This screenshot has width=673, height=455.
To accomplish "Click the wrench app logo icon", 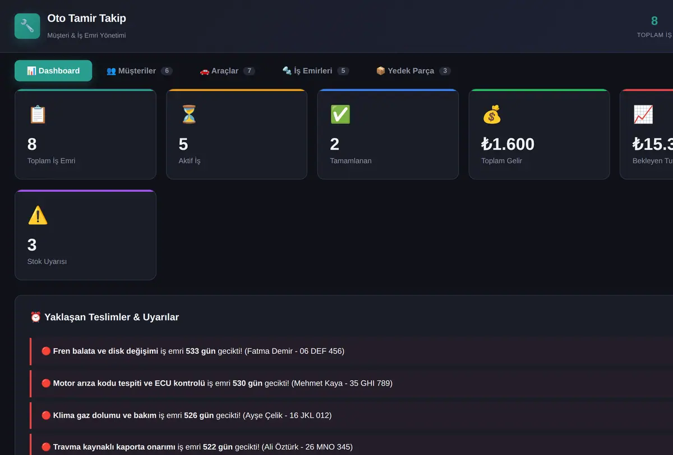I will (27, 26).
